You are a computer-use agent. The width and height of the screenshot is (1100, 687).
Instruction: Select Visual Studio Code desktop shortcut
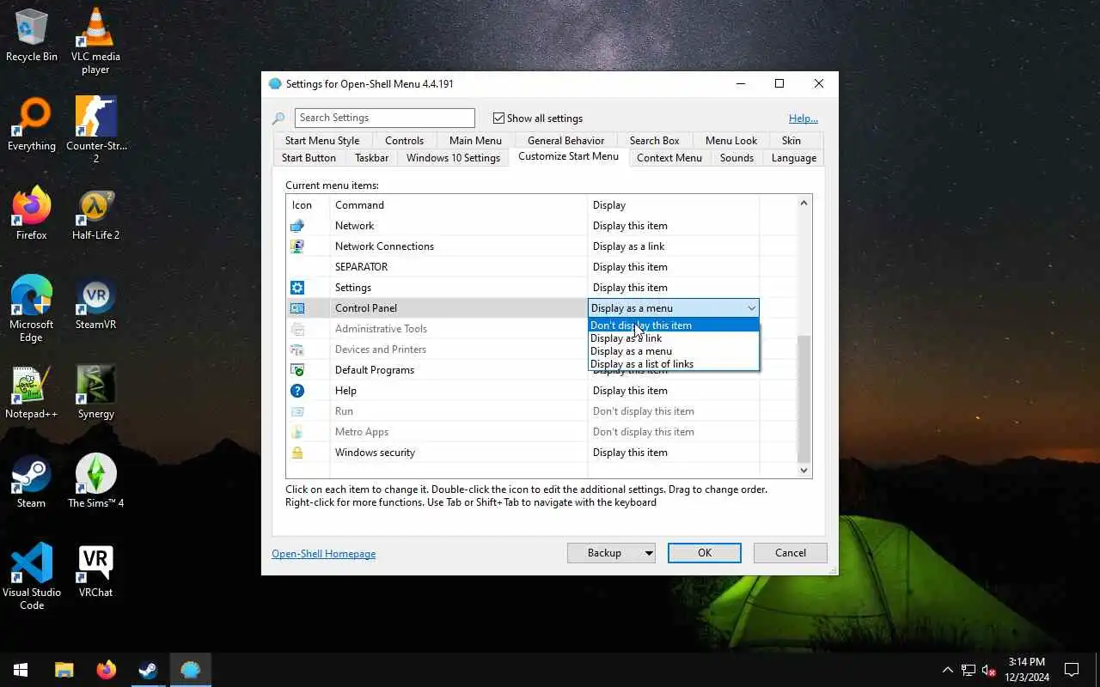(32, 577)
